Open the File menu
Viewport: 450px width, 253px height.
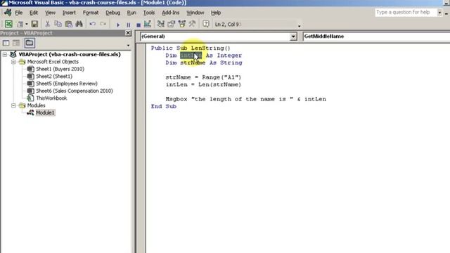(x=19, y=13)
